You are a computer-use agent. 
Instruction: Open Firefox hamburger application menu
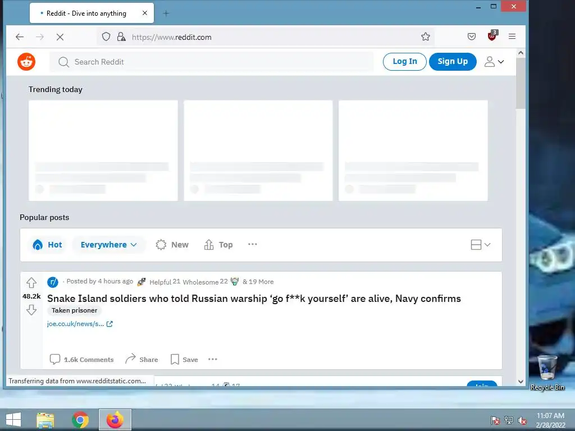[512, 36]
